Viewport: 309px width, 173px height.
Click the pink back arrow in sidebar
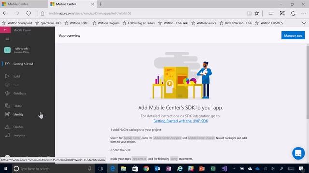[x=5, y=30]
